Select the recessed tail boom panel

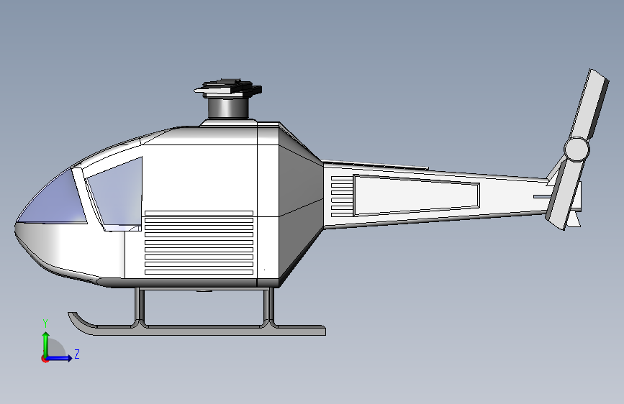click(x=416, y=196)
